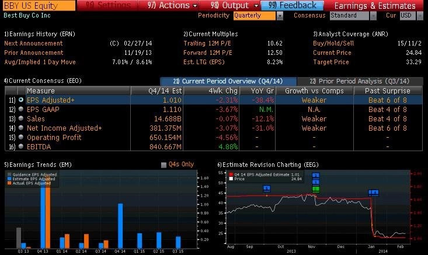Click the EBITDA 4Wk change 4.88% cell
Viewport: 428px width, 255px height.
click(x=228, y=146)
